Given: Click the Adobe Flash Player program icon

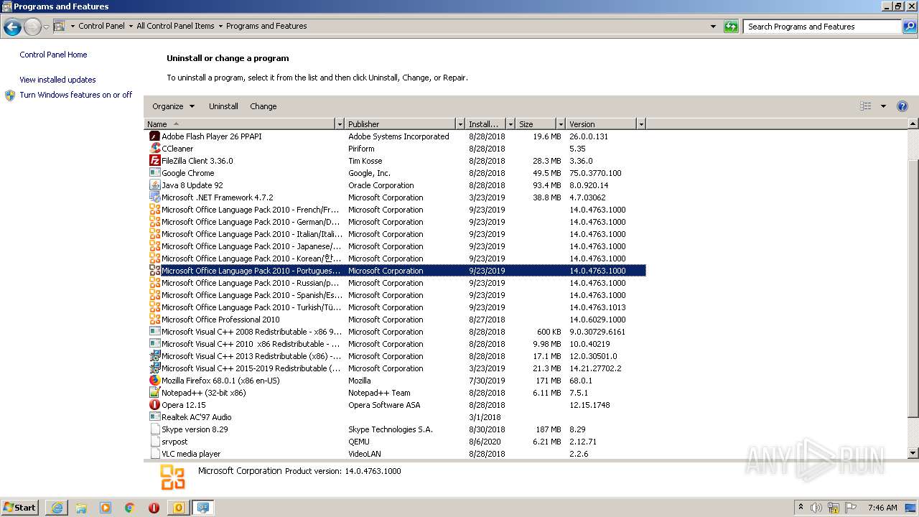Looking at the screenshot, I should pos(154,136).
